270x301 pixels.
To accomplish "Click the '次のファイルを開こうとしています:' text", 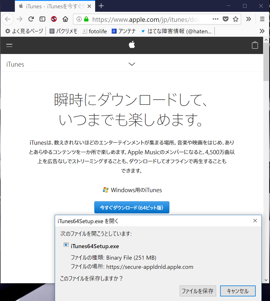I will pos(96,234).
